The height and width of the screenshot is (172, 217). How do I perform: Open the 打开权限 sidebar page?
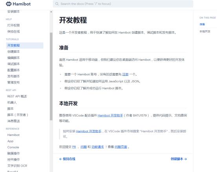click(14, 26)
